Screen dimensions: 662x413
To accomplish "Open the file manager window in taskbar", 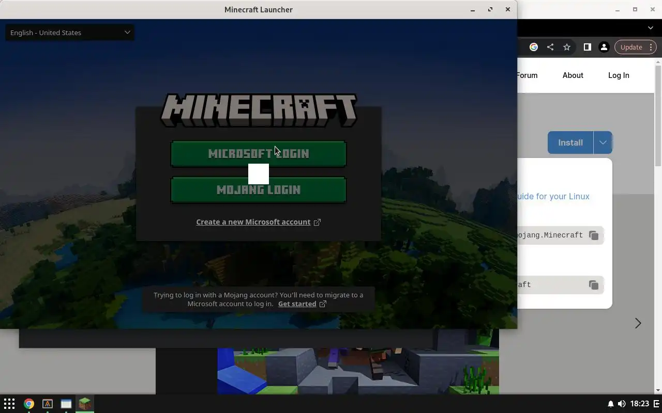I will (x=66, y=404).
